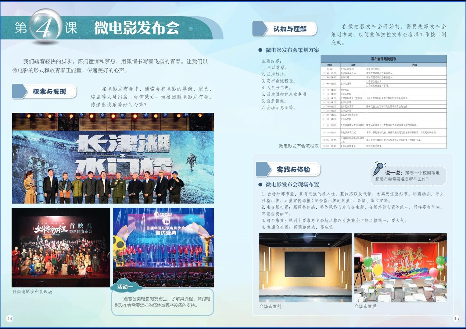Click the arrow tag on 认知与理解 header
466x329 pixels.
(260, 29)
